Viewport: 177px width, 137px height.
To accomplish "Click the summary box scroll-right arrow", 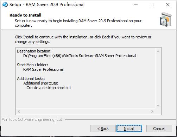I will [x=152, y=111].
